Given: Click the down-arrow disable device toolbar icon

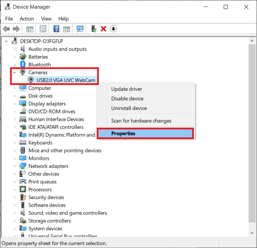Looking at the screenshot, I should click(113, 29).
